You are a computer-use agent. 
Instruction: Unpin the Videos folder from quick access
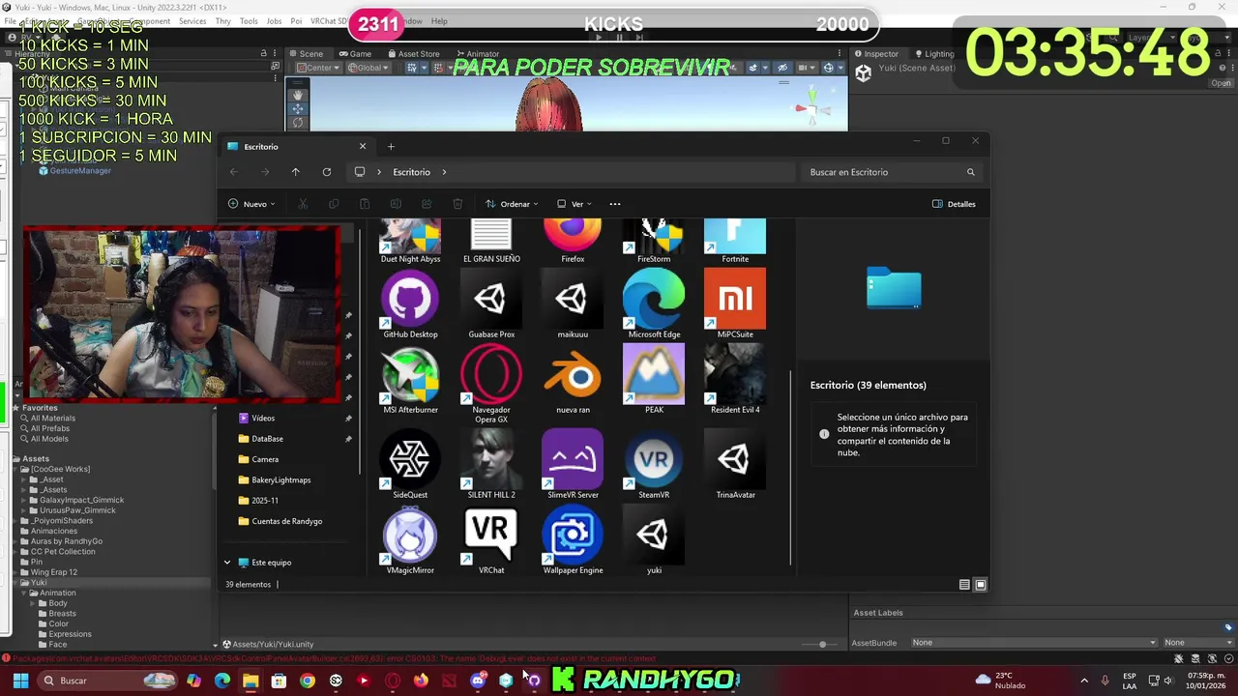pyautogui.click(x=348, y=419)
